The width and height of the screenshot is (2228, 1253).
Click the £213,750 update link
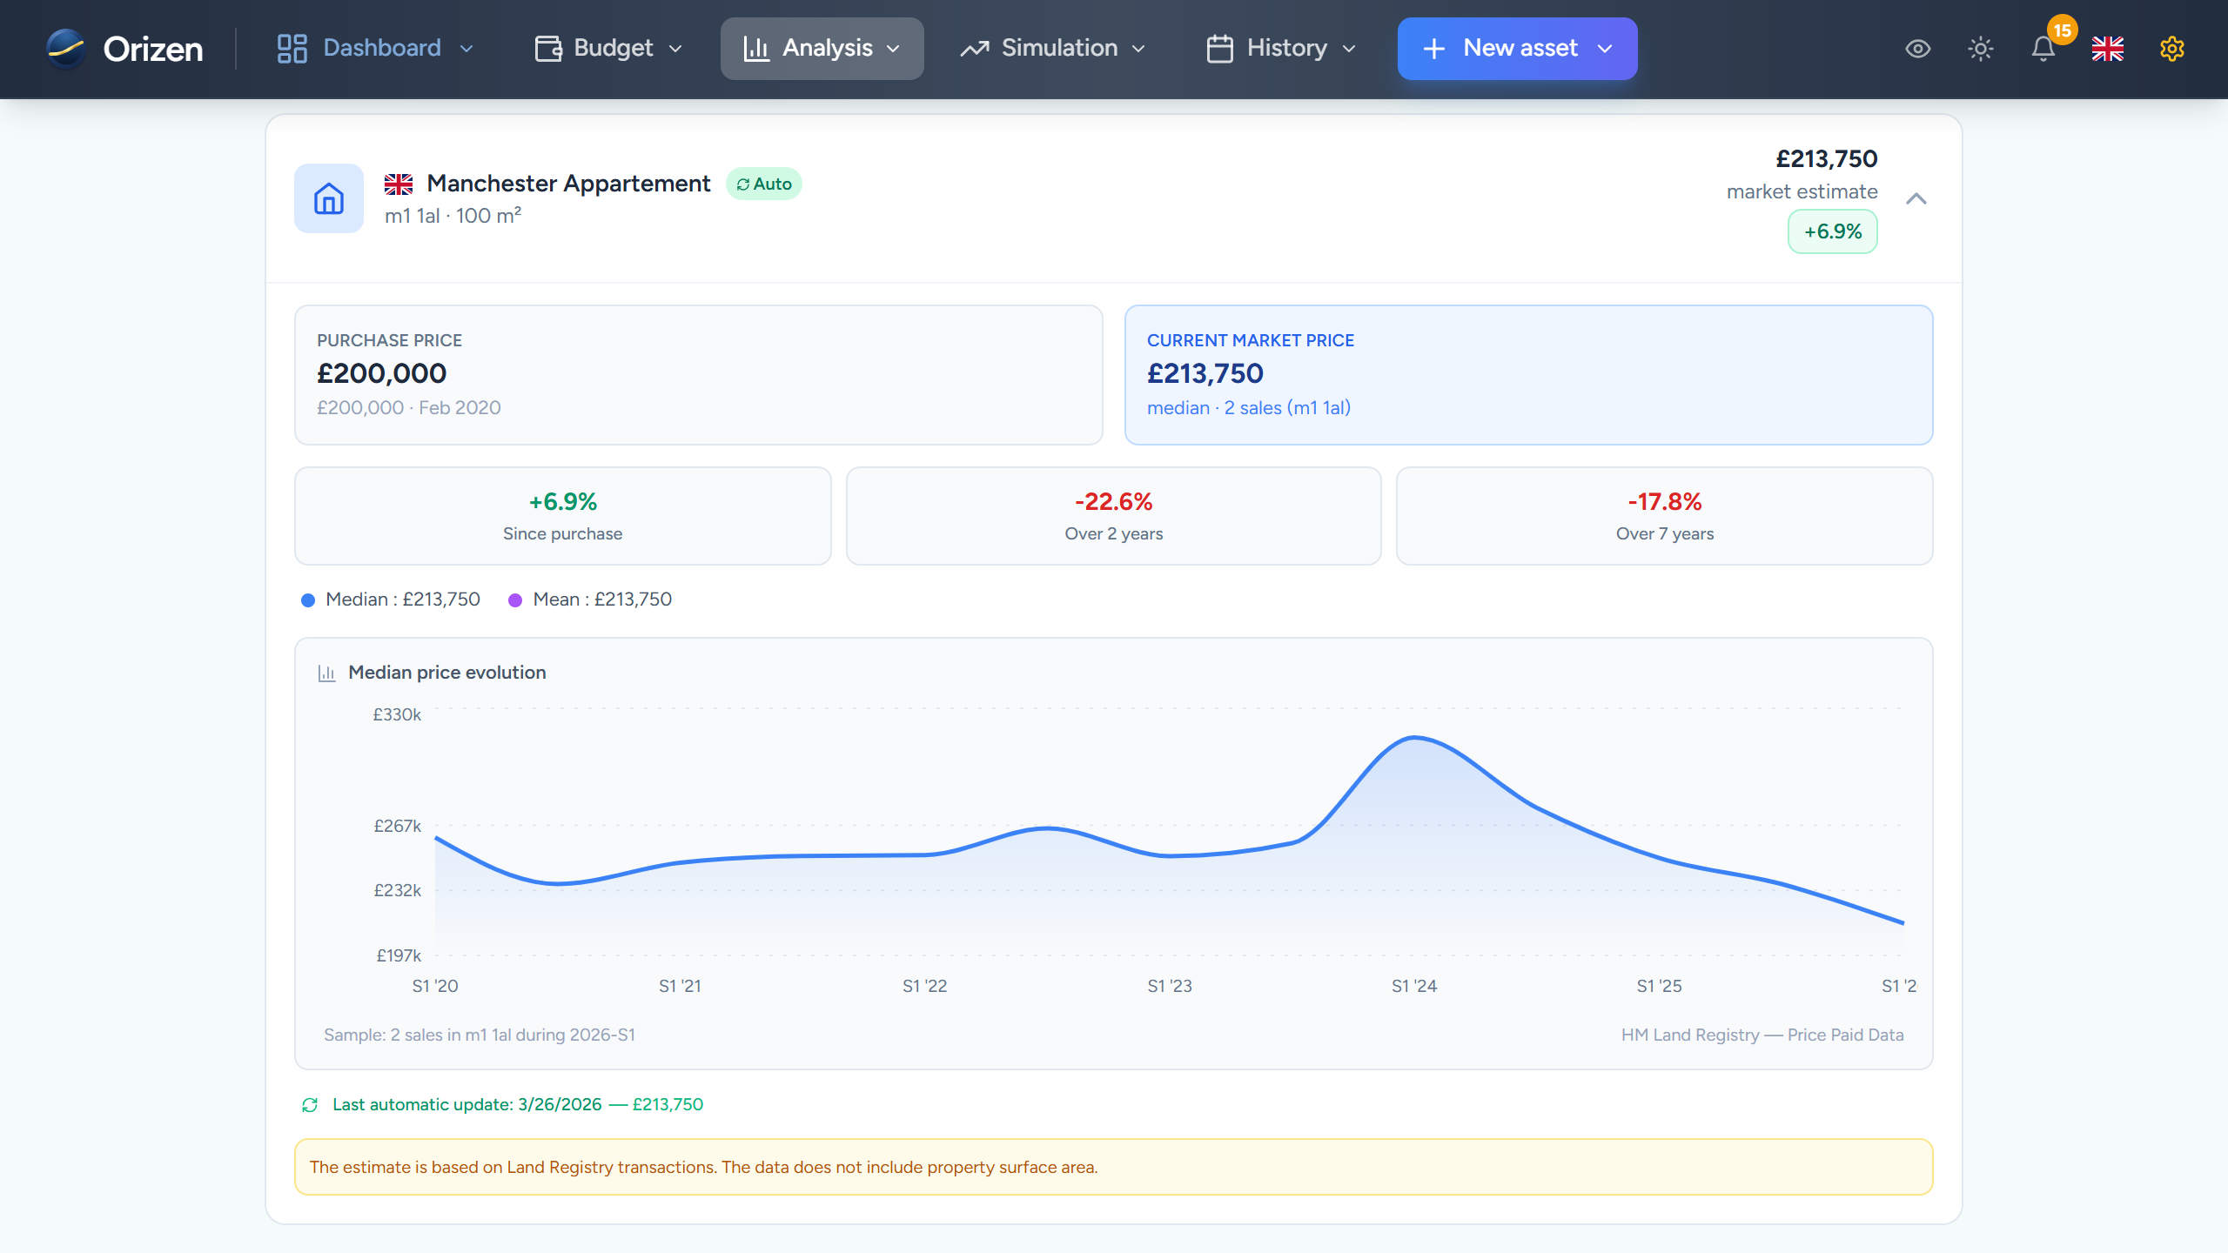[x=668, y=1104]
